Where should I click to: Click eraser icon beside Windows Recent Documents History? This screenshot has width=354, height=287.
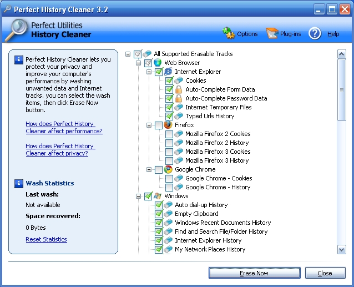(x=168, y=223)
